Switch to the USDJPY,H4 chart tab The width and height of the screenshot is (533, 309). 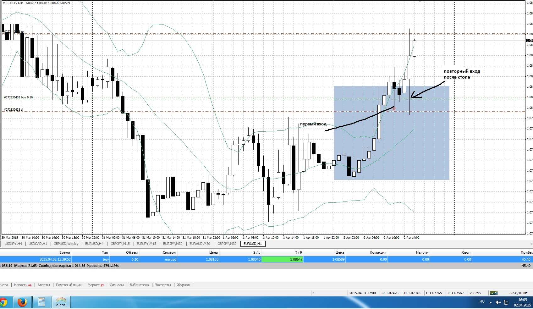click(x=14, y=244)
